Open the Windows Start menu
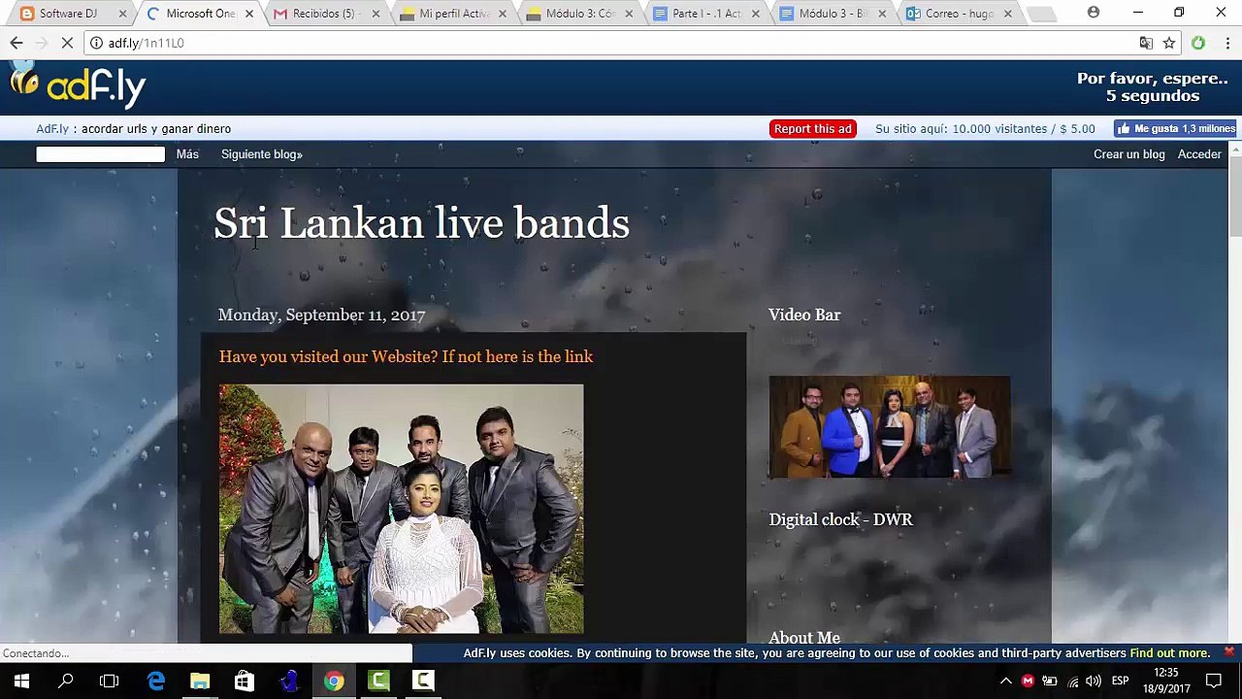This screenshot has width=1242, height=699. (21, 681)
